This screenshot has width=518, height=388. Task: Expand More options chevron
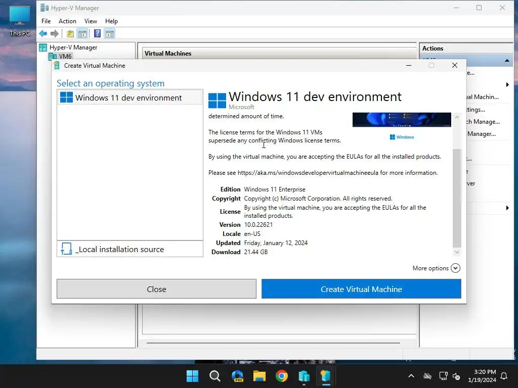pyautogui.click(x=455, y=268)
